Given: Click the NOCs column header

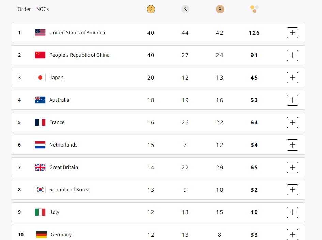Looking at the screenshot, I should (42, 9).
